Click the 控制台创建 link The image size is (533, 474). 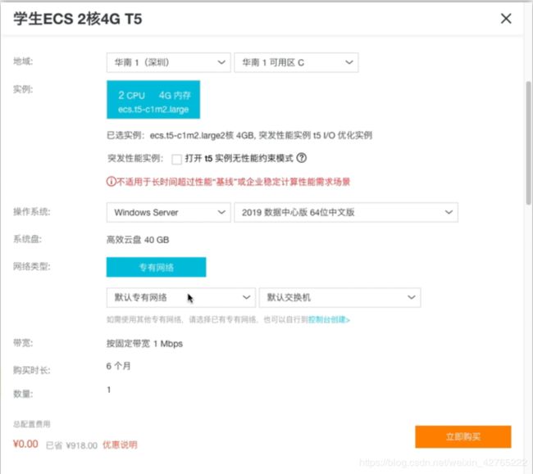pyautogui.click(x=329, y=319)
